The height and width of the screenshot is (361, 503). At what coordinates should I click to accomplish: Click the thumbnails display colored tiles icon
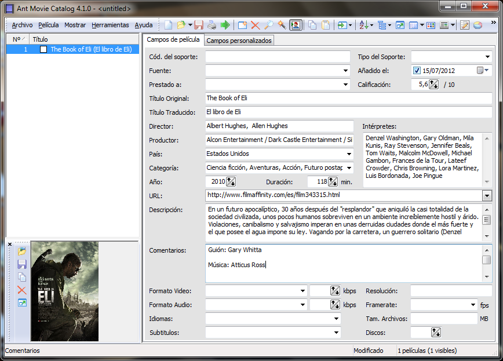[431, 25]
